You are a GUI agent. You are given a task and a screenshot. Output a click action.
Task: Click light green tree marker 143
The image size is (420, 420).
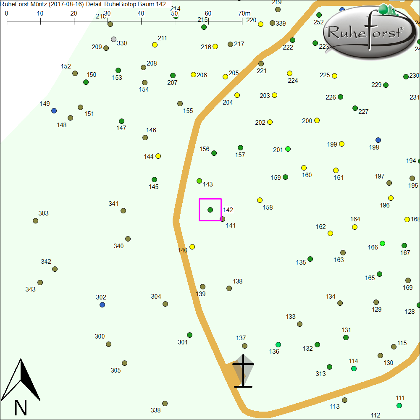[199, 181]
